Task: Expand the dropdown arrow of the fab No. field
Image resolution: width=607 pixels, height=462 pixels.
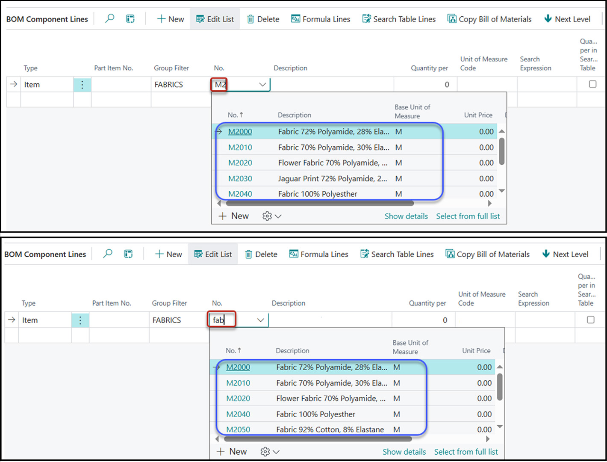Action: pyautogui.click(x=260, y=320)
